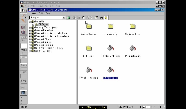Expand the Painting Techniques library node
The image size is (186, 109).
(x=30, y=28)
